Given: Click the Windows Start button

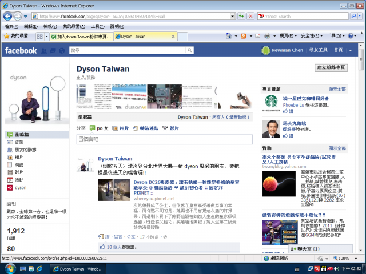Looking at the screenshot, I should [10, 269].
